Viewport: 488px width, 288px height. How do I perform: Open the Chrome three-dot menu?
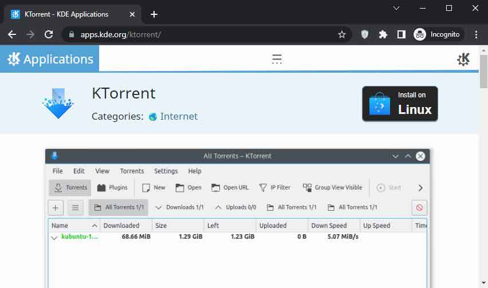(x=476, y=34)
